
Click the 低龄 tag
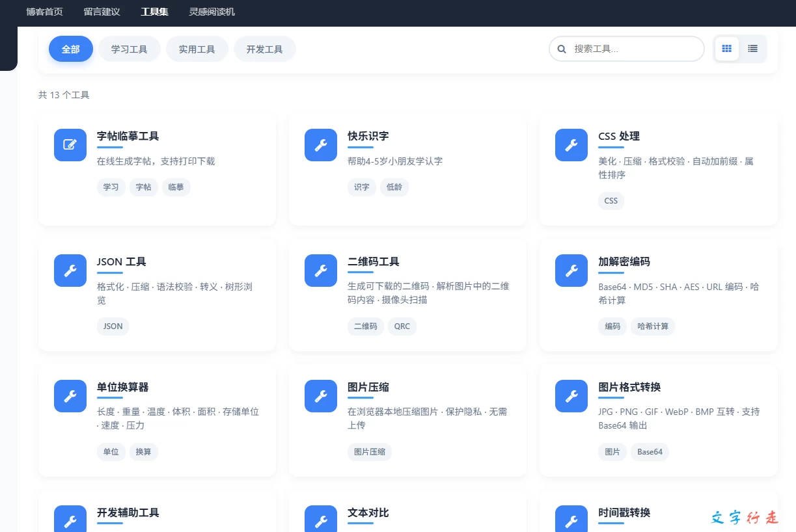(x=394, y=187)
